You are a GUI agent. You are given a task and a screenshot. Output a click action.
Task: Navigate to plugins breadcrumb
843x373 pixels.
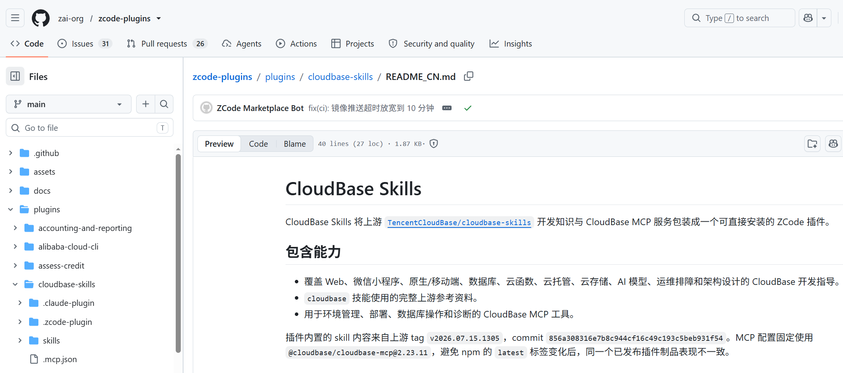(x=280, y=77)
